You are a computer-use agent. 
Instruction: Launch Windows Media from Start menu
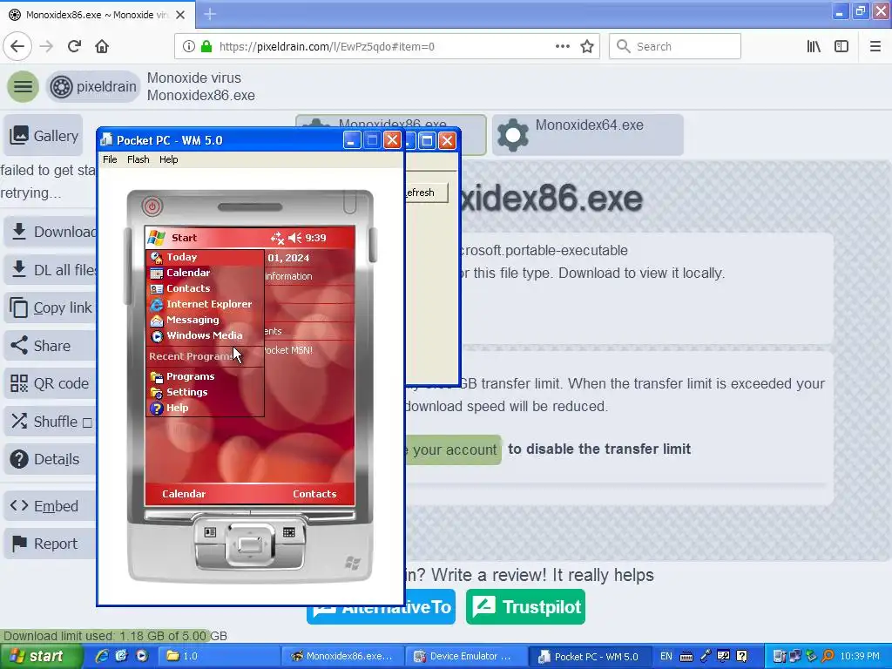tap(206, 335)
